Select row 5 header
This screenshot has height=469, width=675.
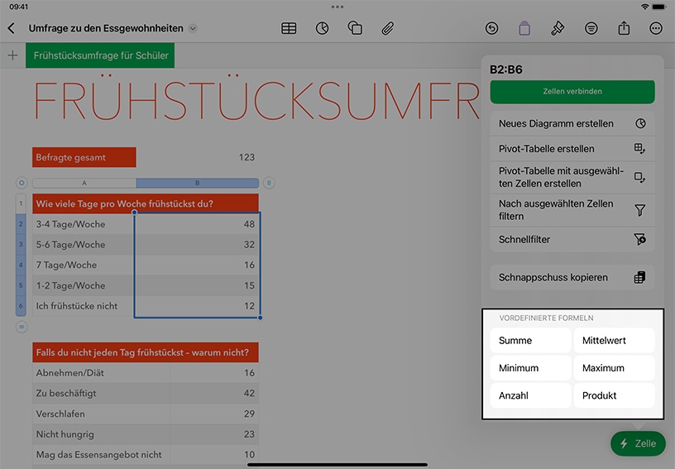[x=21, y=285]
